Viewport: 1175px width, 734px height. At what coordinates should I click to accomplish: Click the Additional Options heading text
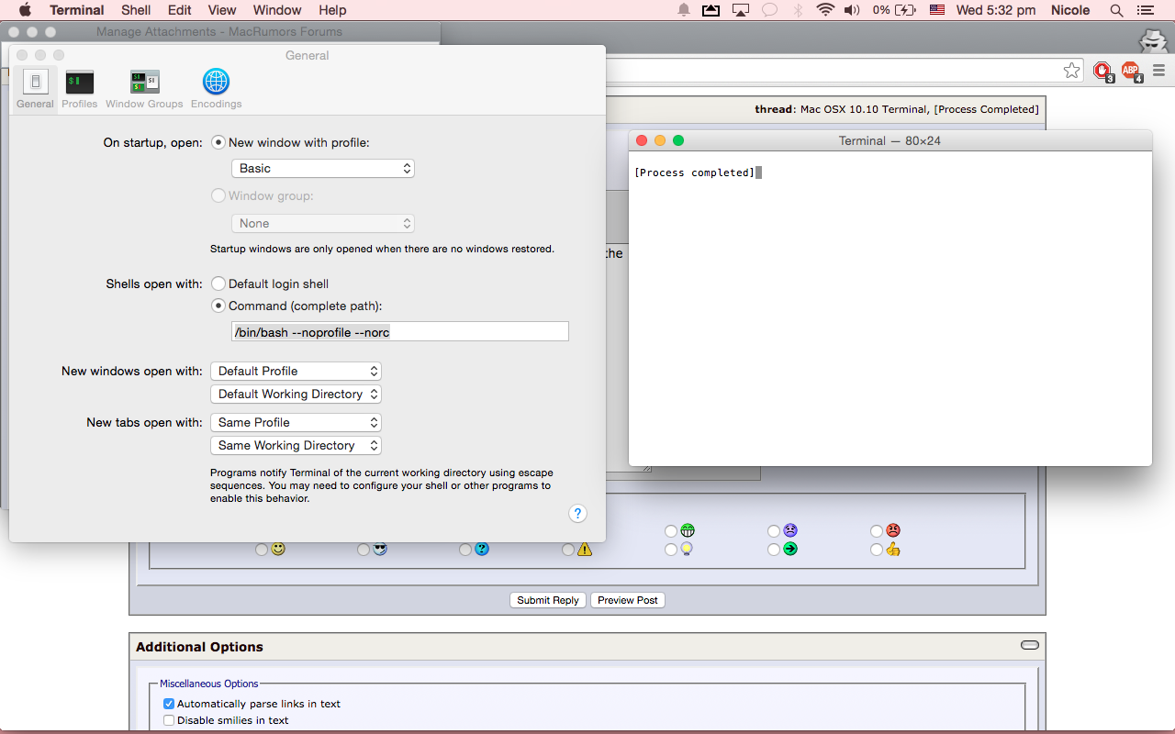[199, 647]
